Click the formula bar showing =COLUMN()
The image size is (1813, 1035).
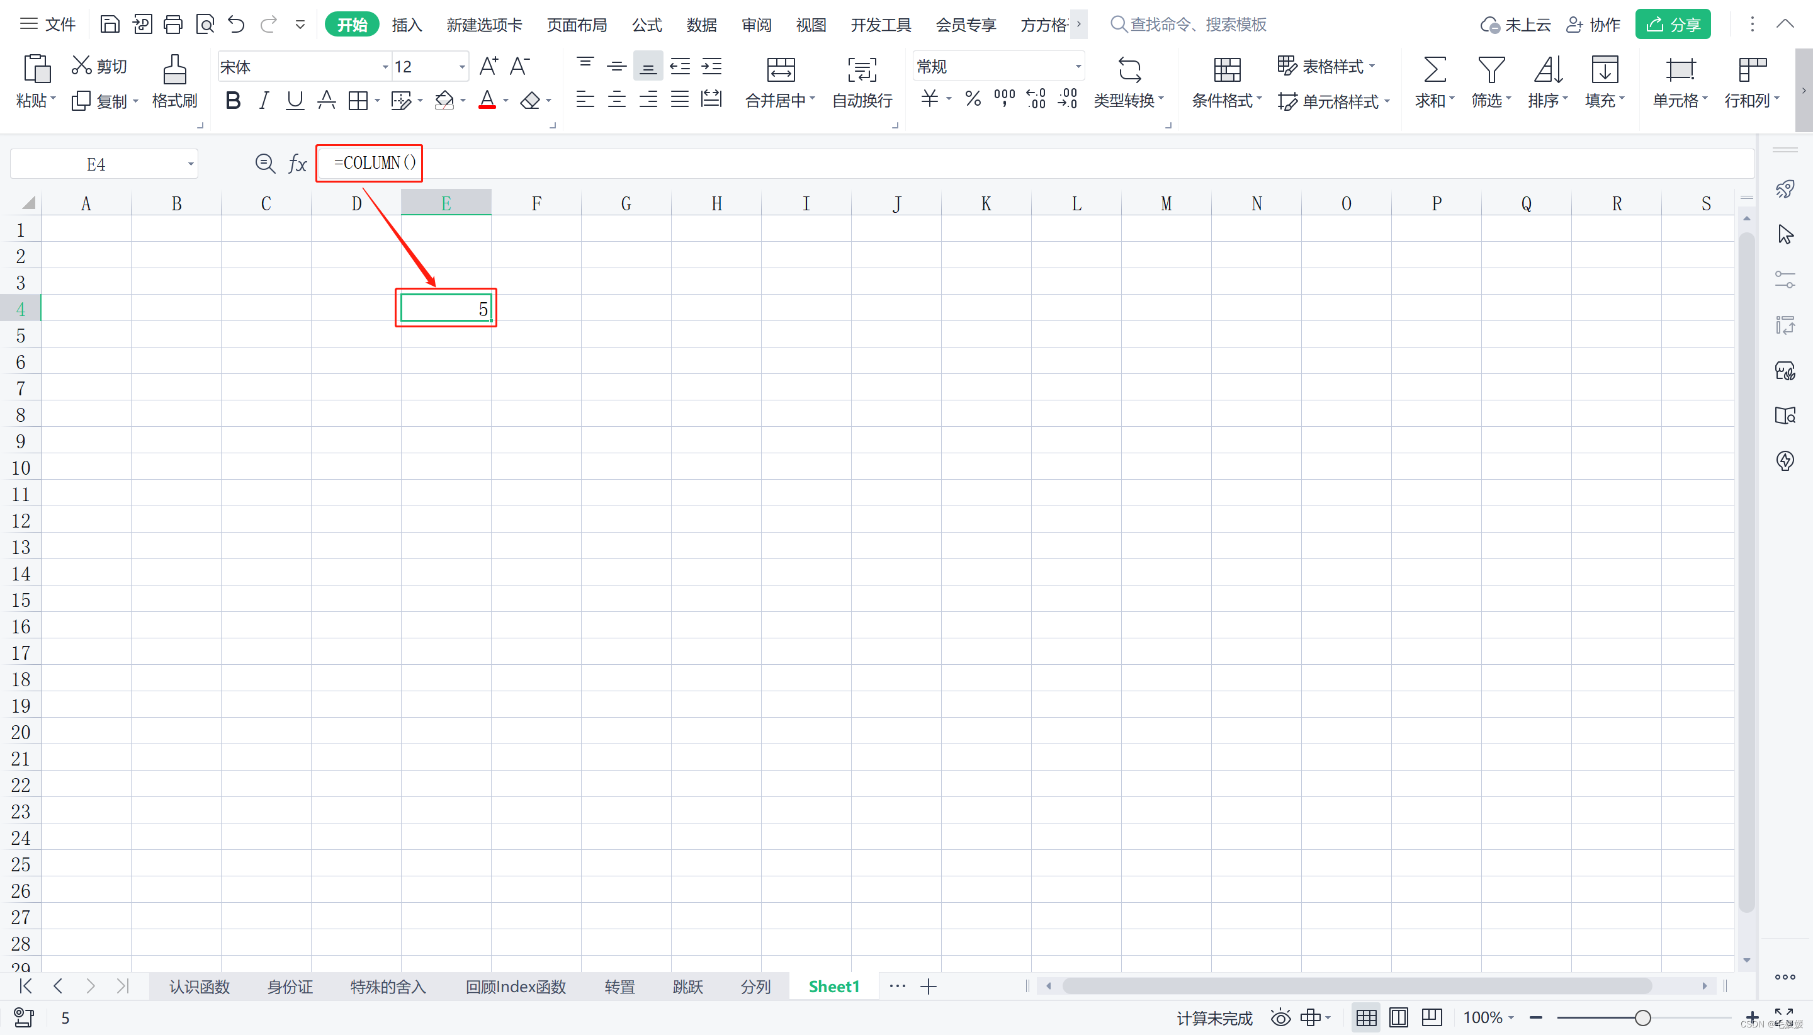tap(1036, 164)
